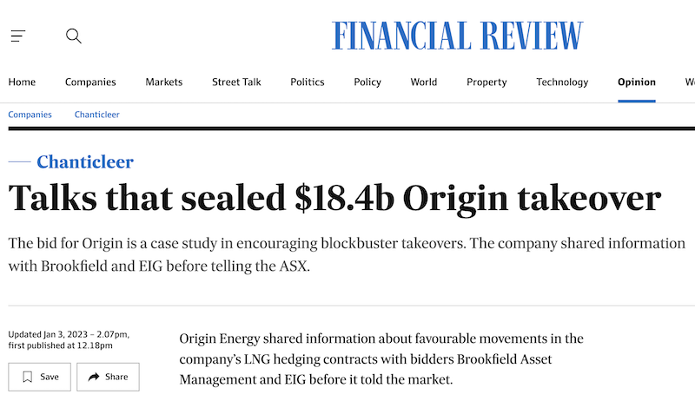Open the Property section
The image size is (695, 414).
(486, 82)
